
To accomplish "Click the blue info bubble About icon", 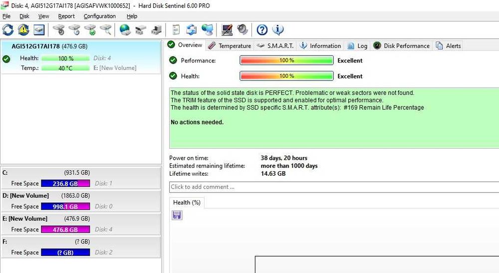I will pos(278,30).
